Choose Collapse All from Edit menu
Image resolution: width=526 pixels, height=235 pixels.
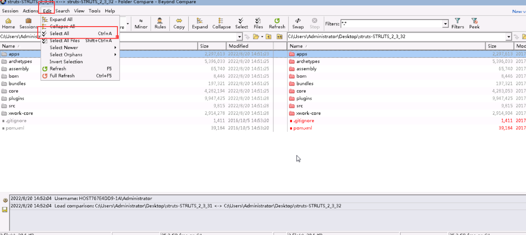pos(80,26)
